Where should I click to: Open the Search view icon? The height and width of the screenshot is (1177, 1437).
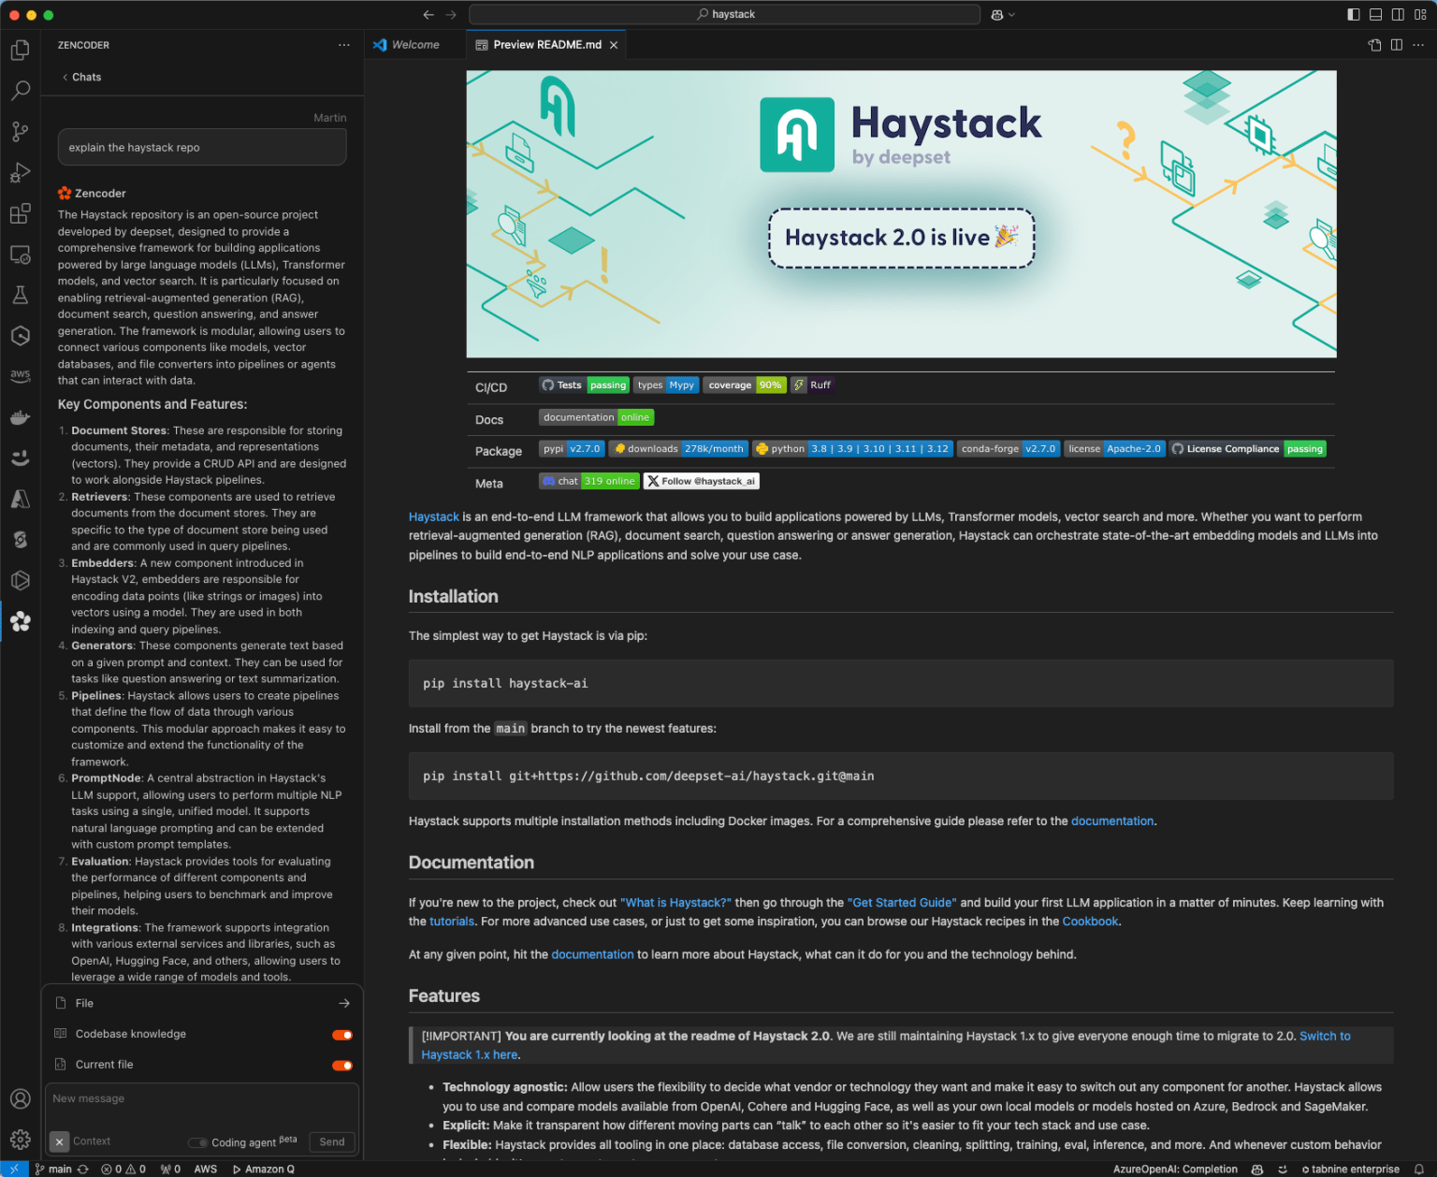click(20, 91)
